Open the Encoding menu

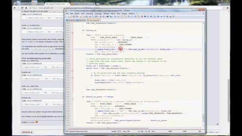click(90, 14)
